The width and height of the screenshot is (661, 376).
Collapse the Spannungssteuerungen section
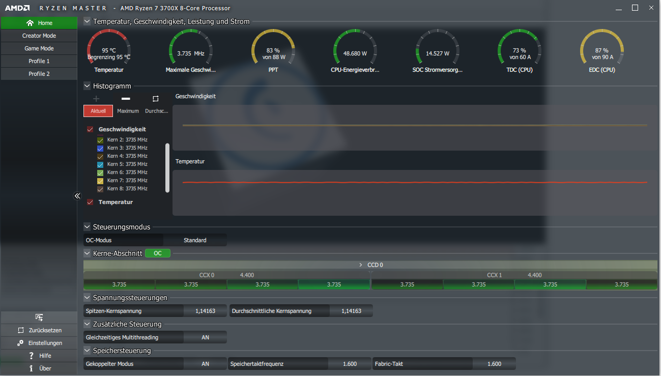click(87, 298)
